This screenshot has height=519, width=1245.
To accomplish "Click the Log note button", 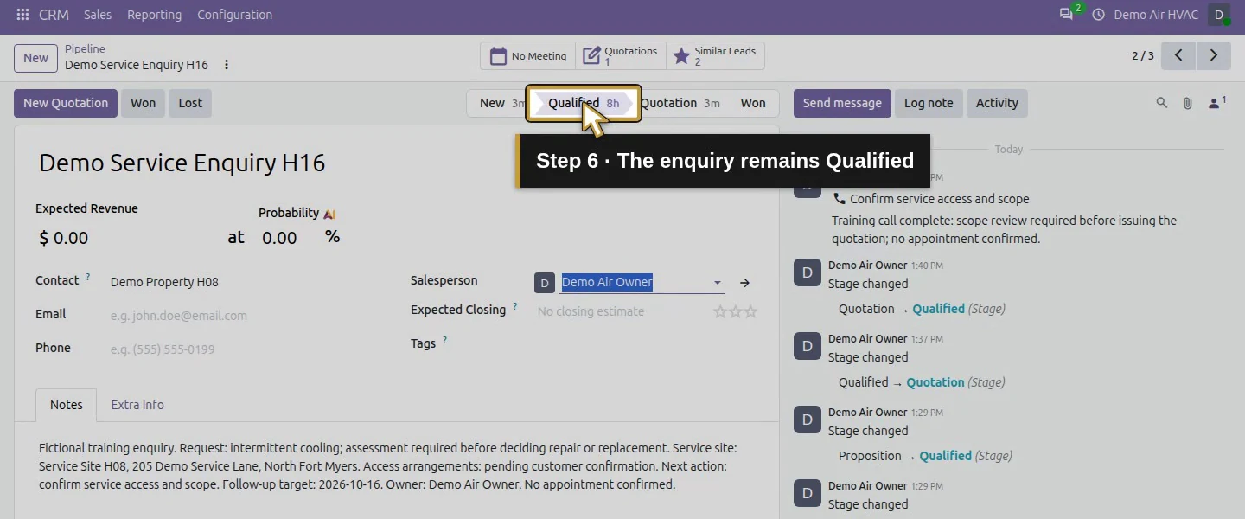I will point(929,103).
